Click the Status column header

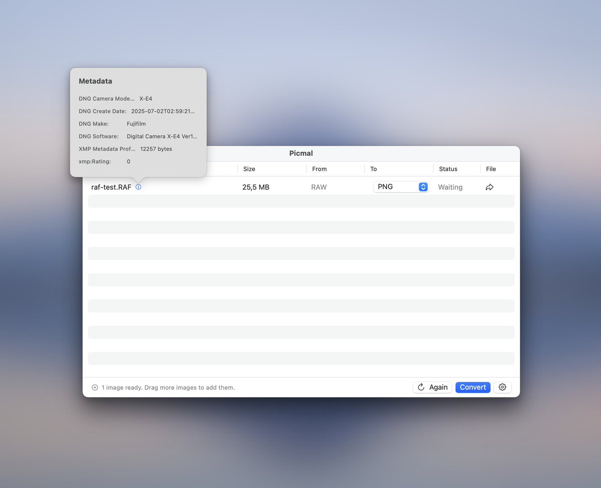tap(448, 169)
